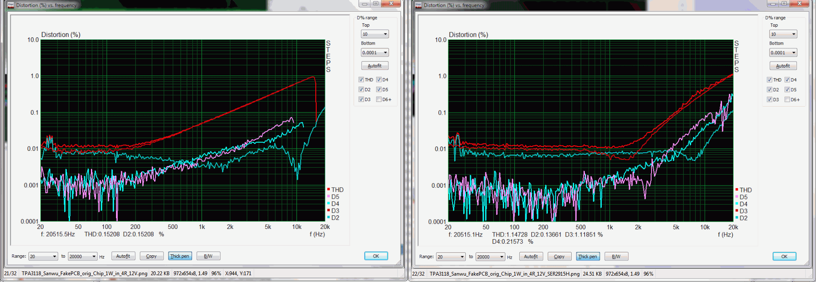The image size is (816, 282).
Task: Enable D6+ checkbox in right window
Action: [x=787, y=99]
